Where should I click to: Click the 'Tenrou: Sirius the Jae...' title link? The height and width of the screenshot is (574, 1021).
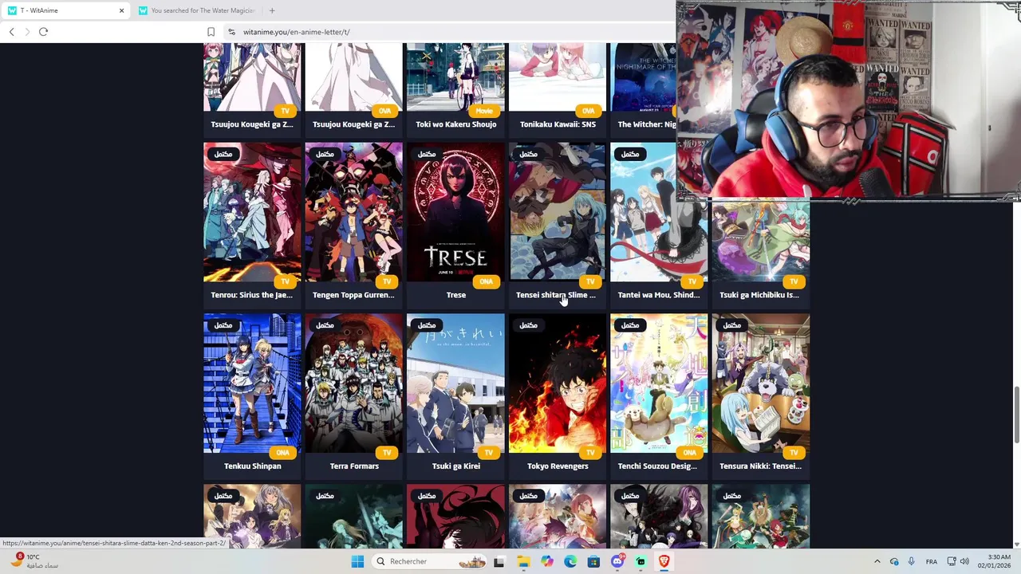(x=252, y=295)
